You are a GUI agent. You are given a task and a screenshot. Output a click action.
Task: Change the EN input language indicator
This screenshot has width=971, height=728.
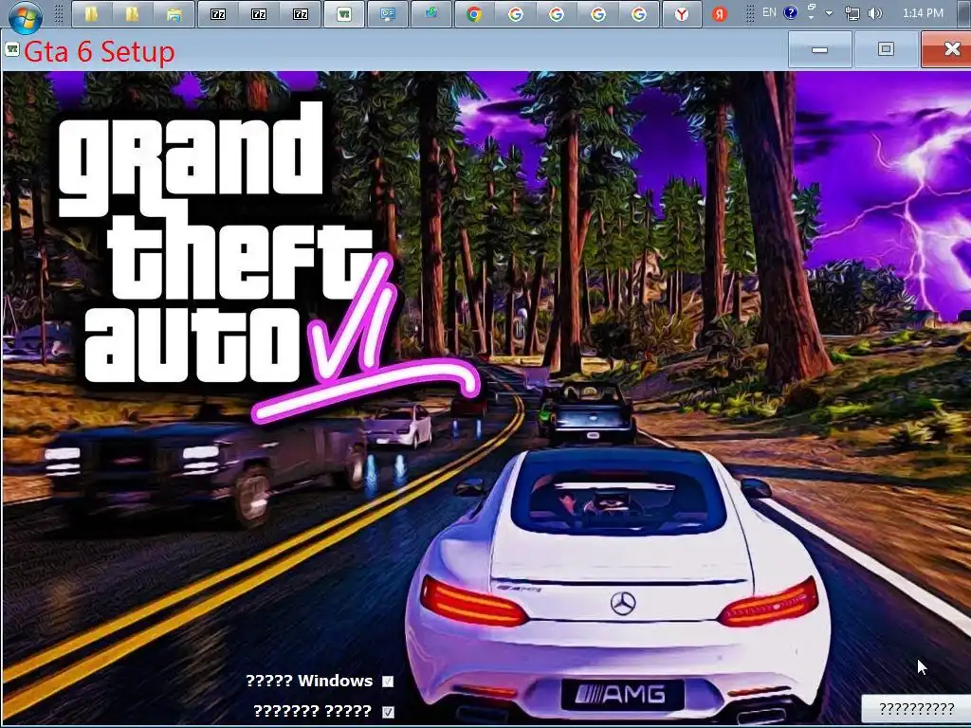769,12
